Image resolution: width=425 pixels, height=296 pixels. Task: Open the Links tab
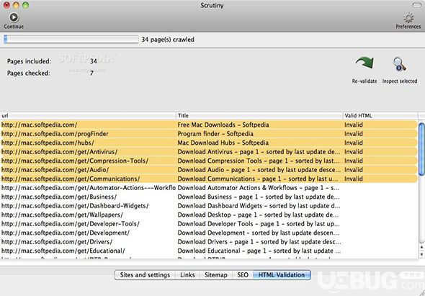(187, 275)
